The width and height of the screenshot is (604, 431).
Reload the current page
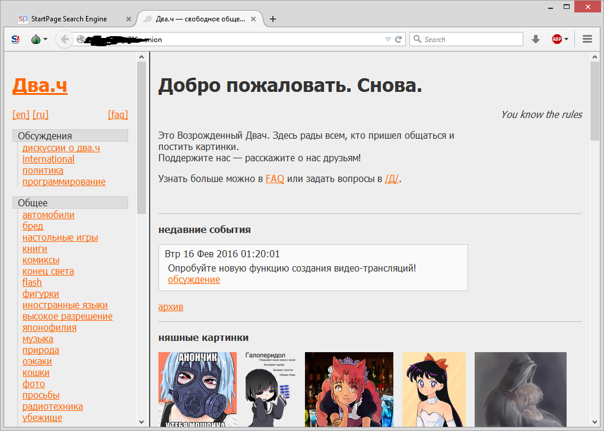coord(399,39)
